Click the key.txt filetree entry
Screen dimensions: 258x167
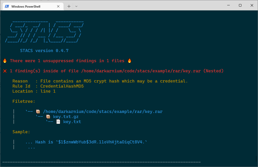point(72,122)
